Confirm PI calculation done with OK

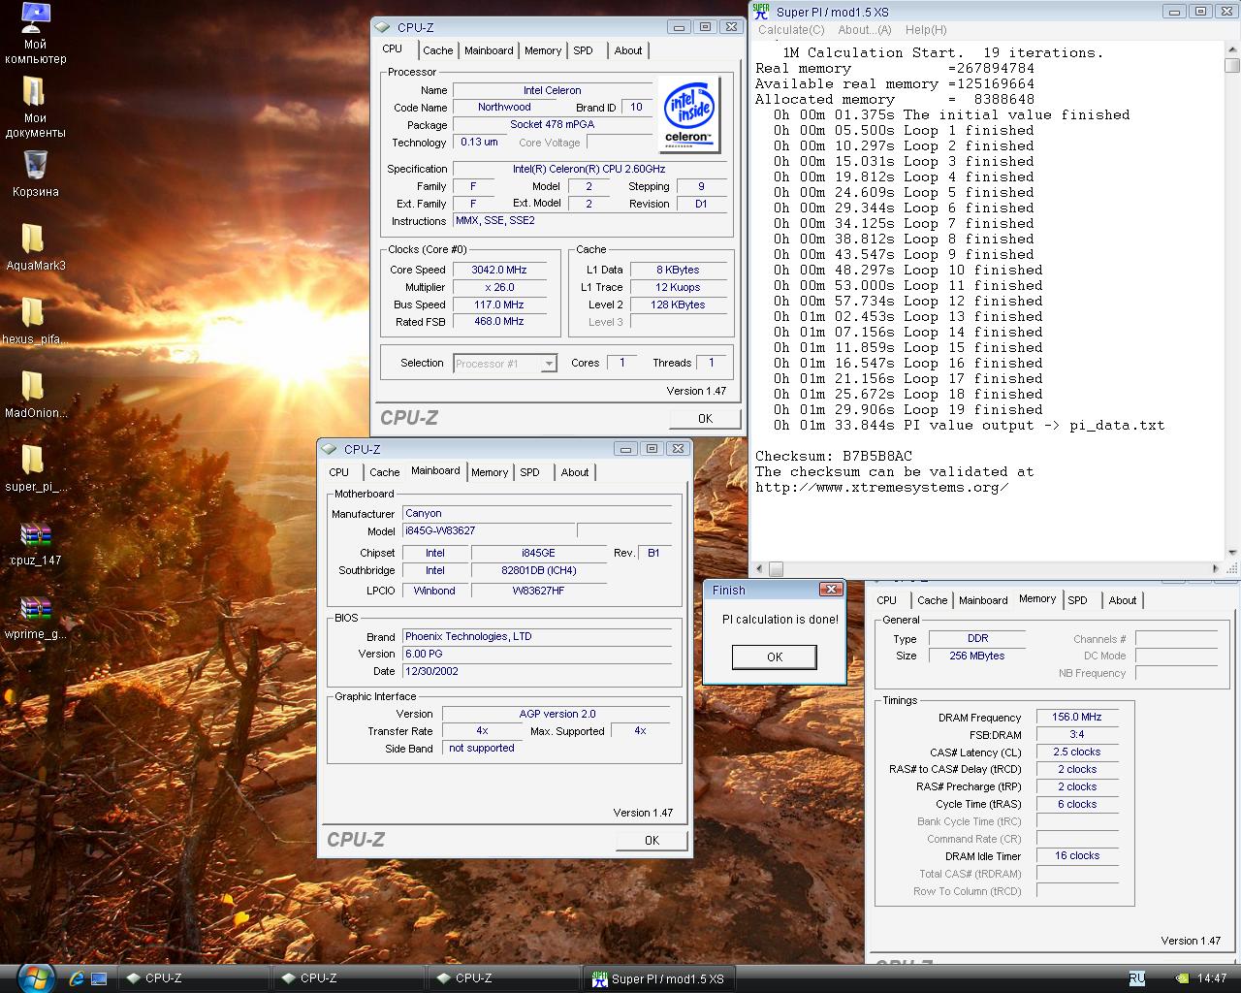775,657
